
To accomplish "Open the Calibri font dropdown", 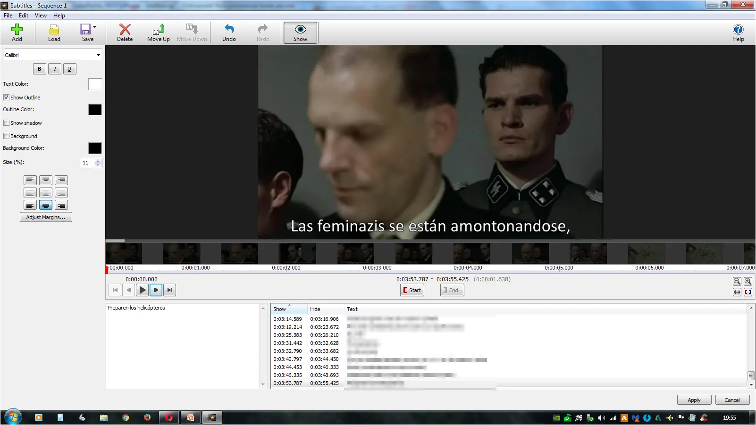I will click(52, 55).
